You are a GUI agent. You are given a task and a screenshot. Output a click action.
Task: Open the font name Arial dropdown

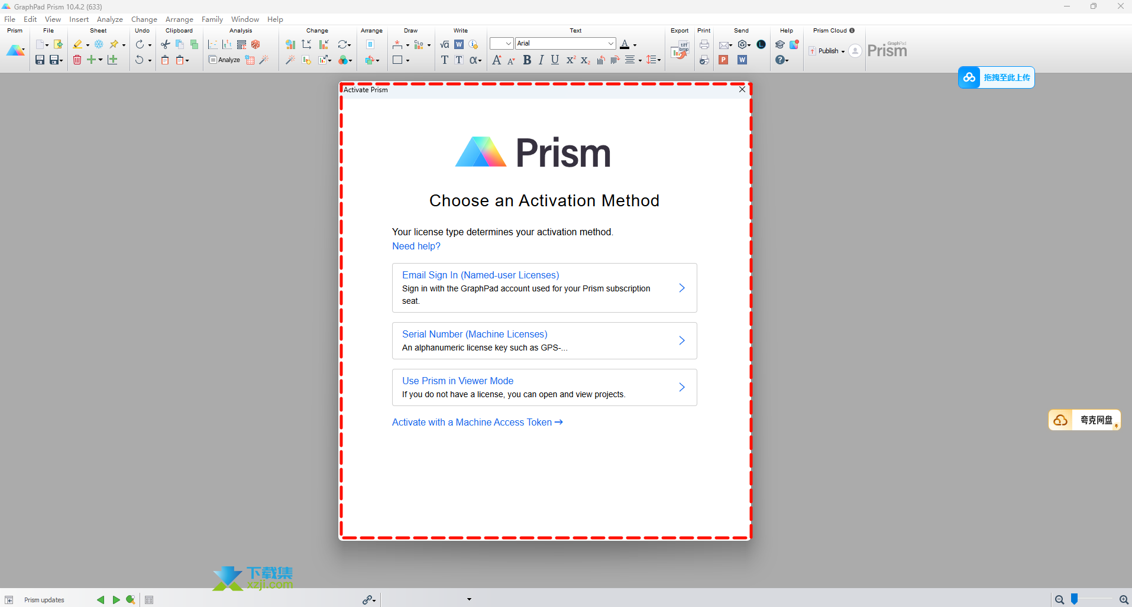(x=611, y=43)
